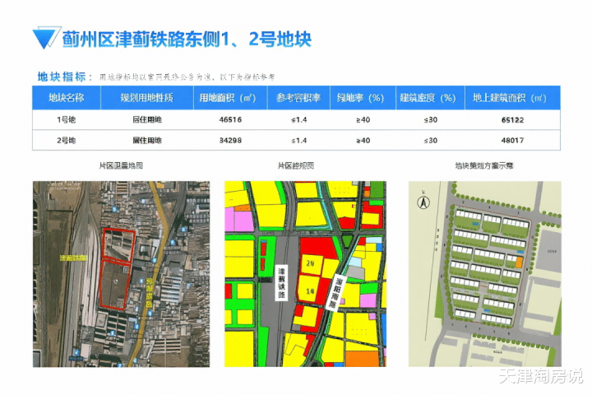Click the title 蓟州区津蓟铁路东侧1、2号地块
Screen dimensions: 592x395
point(187,39)
